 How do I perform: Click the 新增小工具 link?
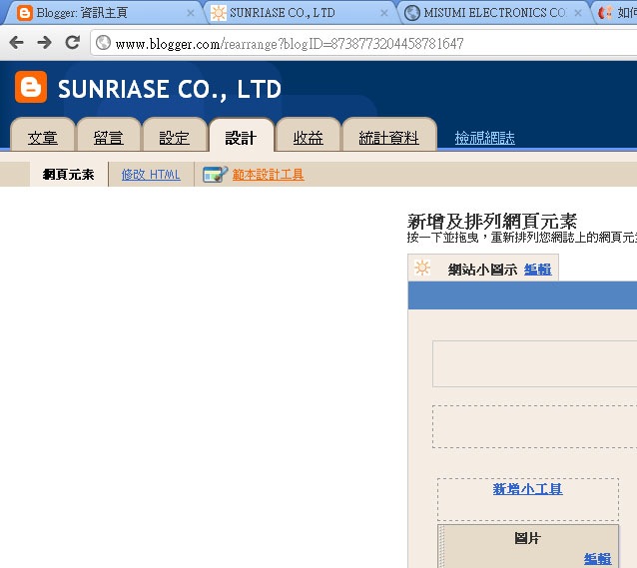click(x=528, y=489)
